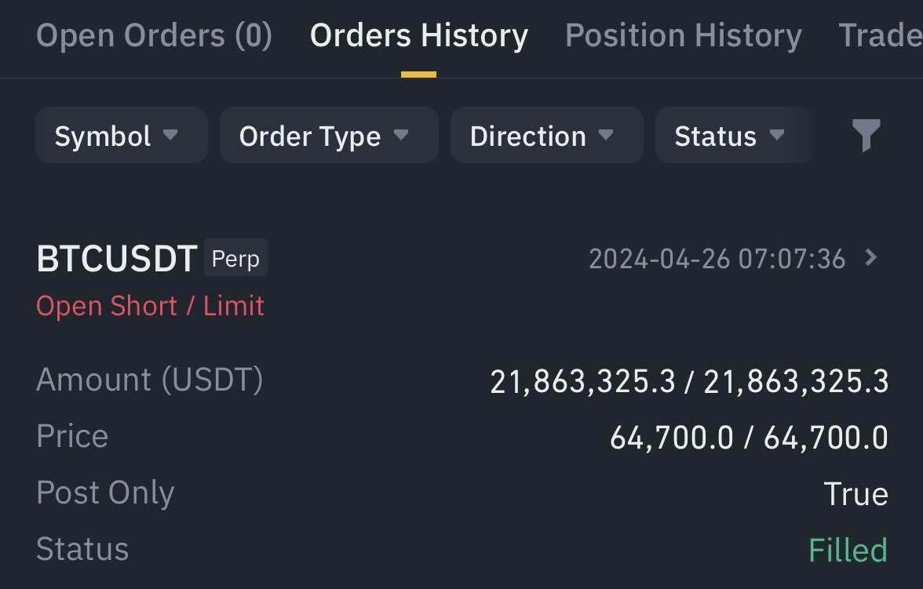
Task: Open the Order Type dropdown
Action: click(x=328, y=136)
